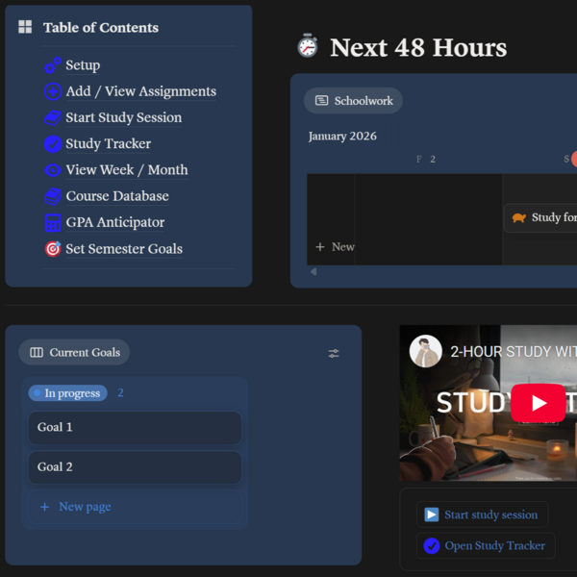This screenshot has width=577, height=577.
Task: Click the F 2 date header
Action: (x=426, y=159)
